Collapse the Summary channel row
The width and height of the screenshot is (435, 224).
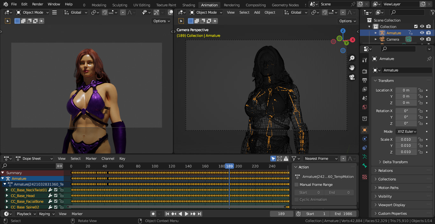[3, 173]
